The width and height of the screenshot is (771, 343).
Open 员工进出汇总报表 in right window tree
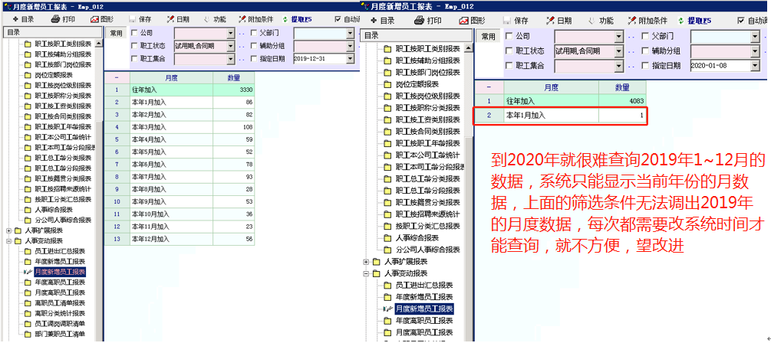pos(423,285)
